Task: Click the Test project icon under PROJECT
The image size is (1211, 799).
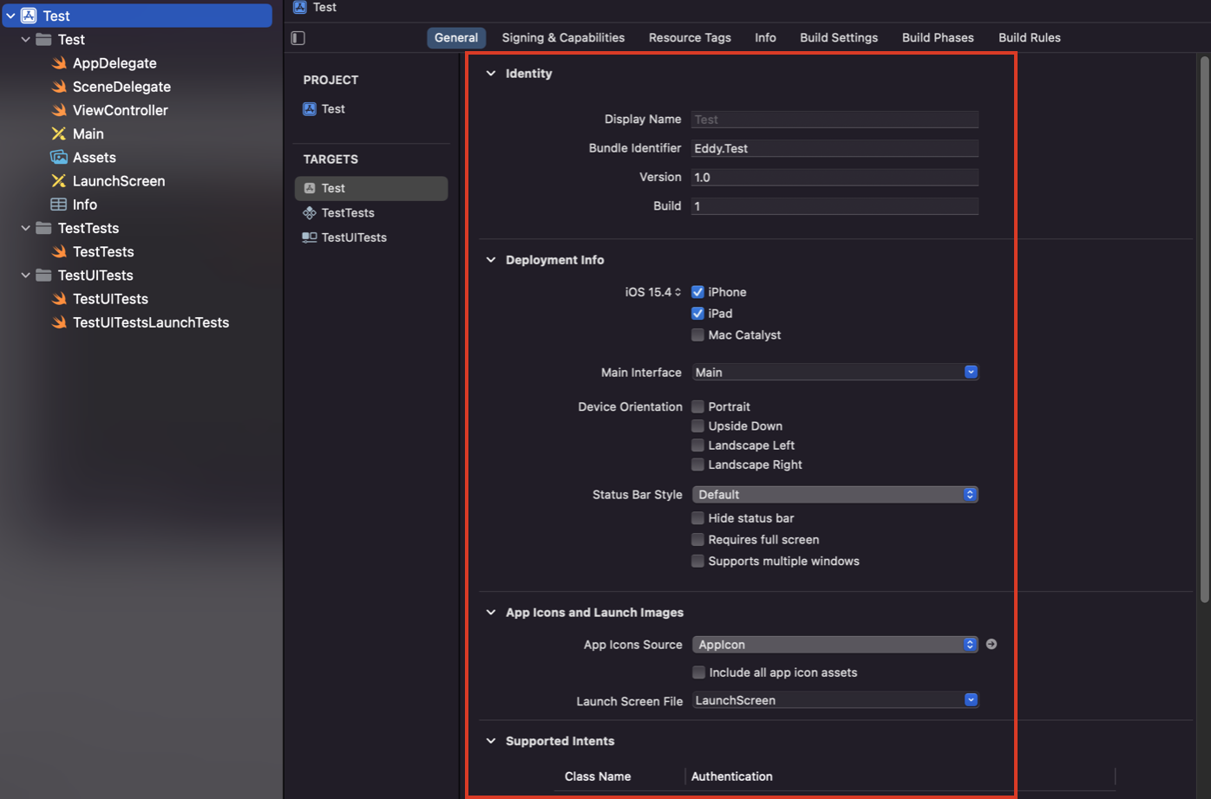Action: click(310, 108)
